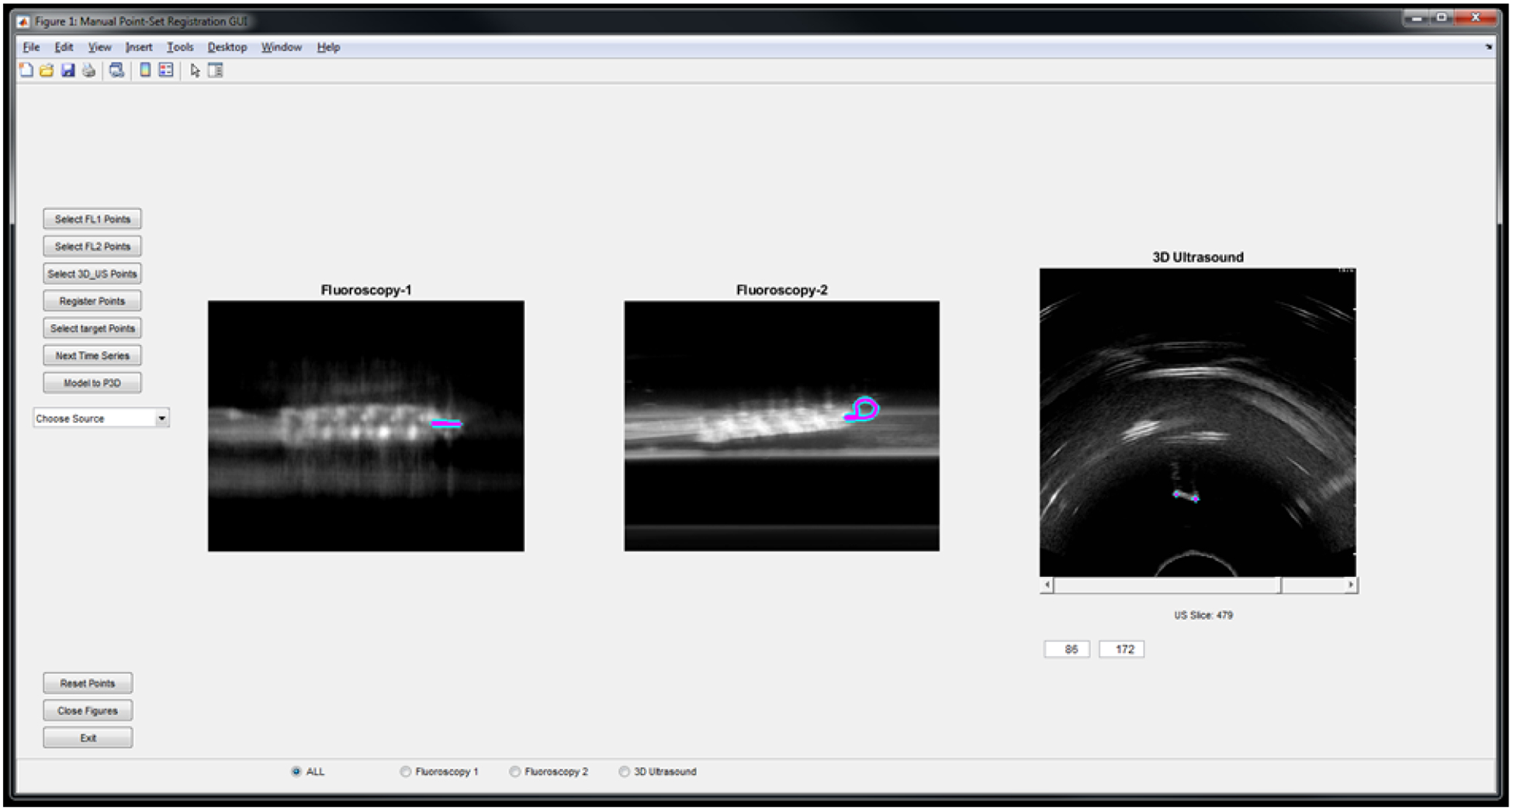Image resolution: width=1513 pixels, height=811 pixels.
Task: Click the Reset Points button
Action: (x=88, y=683)
